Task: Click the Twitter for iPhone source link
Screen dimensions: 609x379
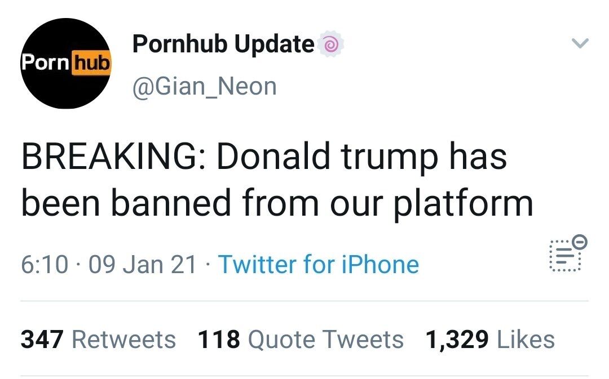Action: pos(318,264)
